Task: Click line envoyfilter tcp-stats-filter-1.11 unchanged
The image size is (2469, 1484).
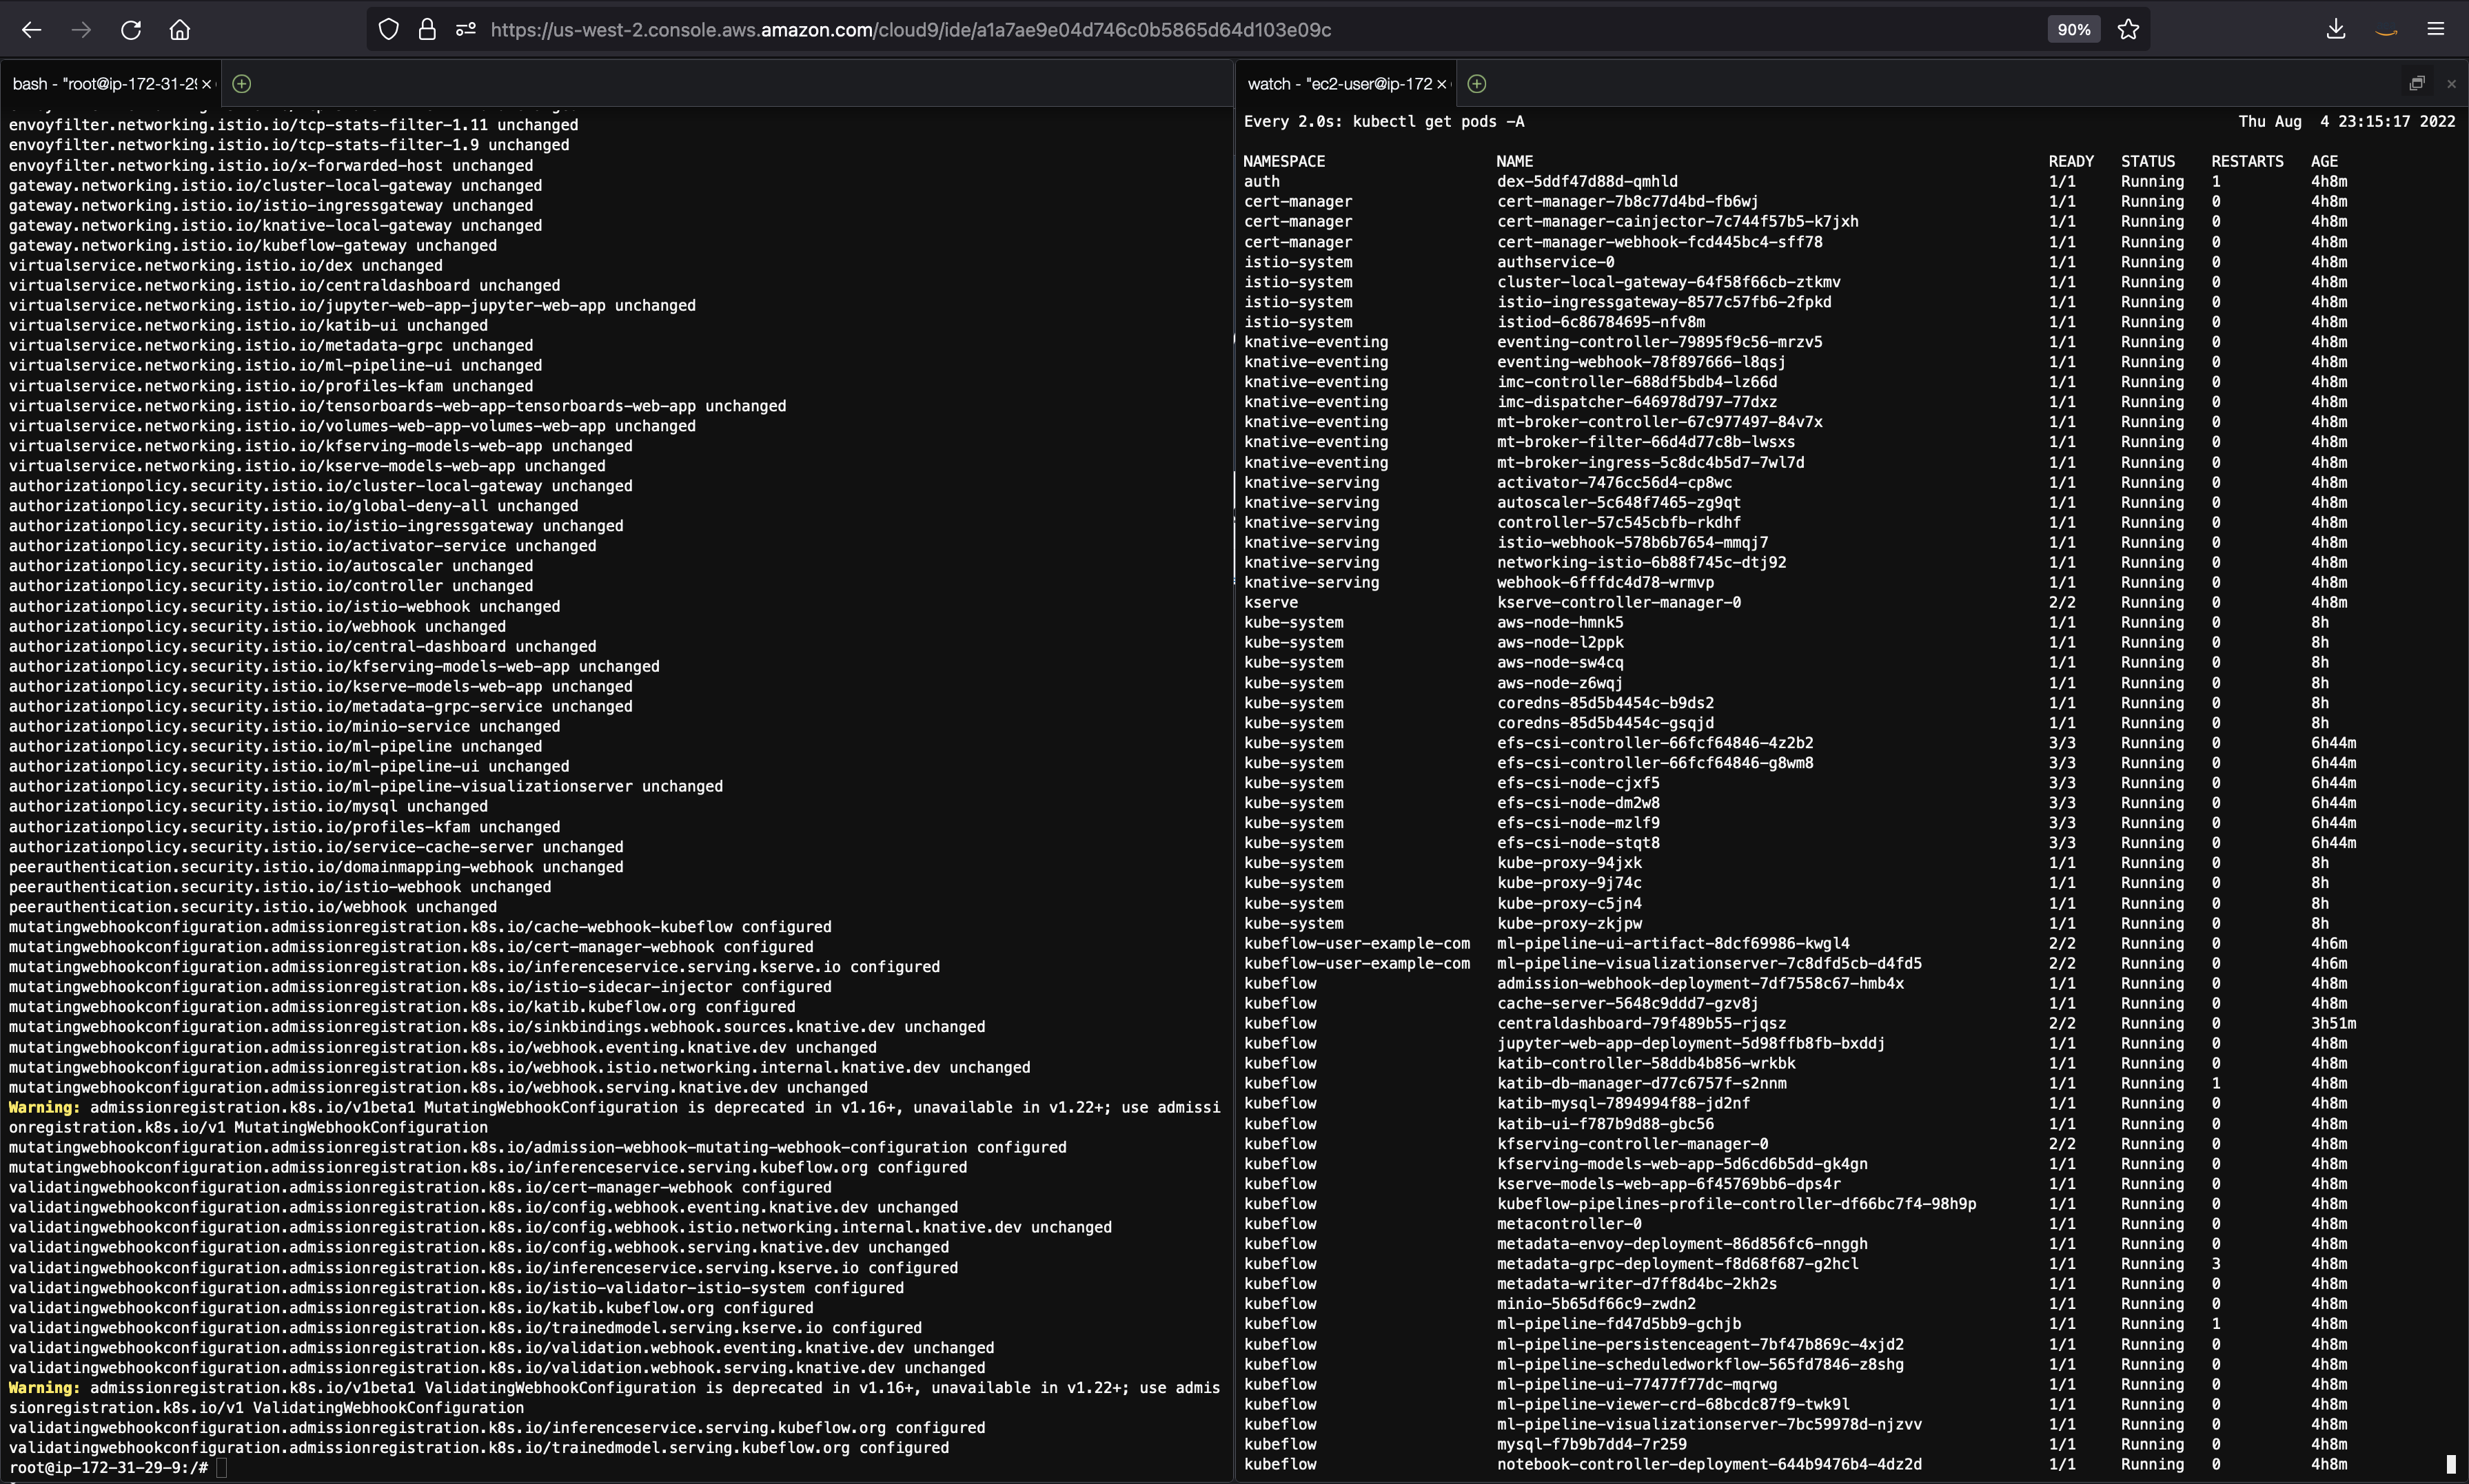Action: click(294, 125)
